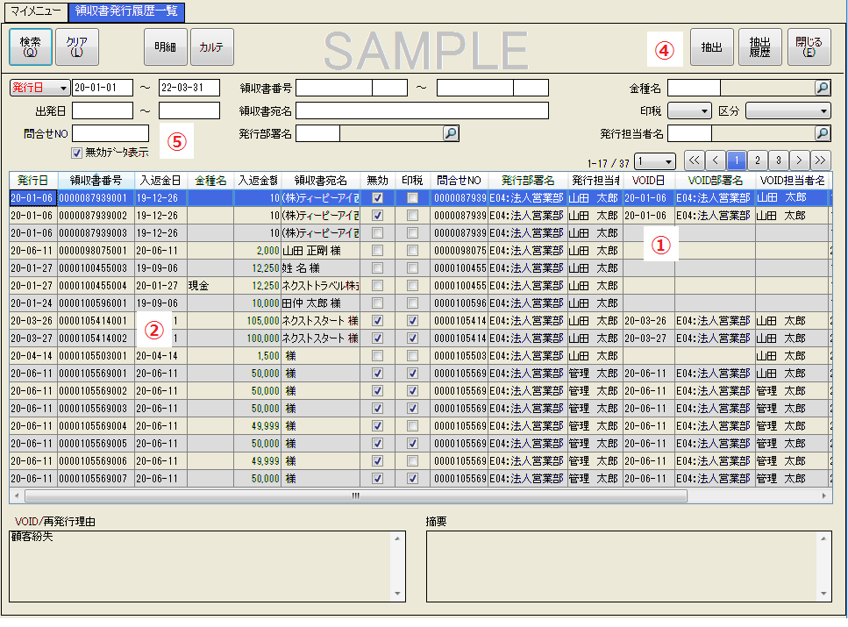Toggle 印税 checkbox for receipt 0000105414001
The height and width of the screenshot is (627, 848).
[x=412, y=321]
